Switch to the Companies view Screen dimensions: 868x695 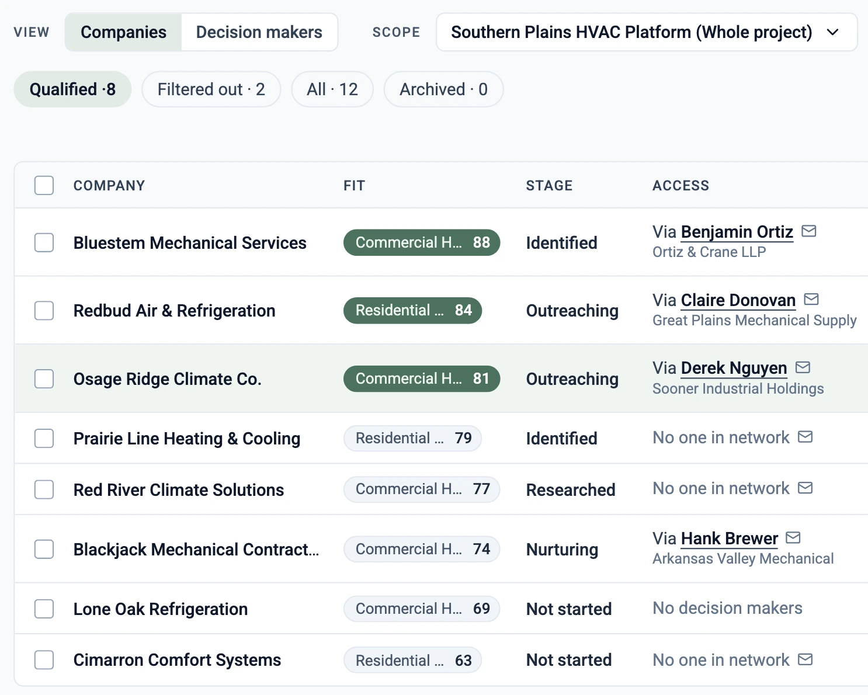click(x=123, y=32)
